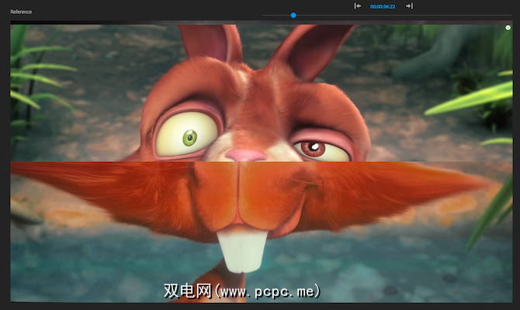This screenshot has height=310, width=520.
Task: Click the go to next edit icon
Action: coord(409,6)
